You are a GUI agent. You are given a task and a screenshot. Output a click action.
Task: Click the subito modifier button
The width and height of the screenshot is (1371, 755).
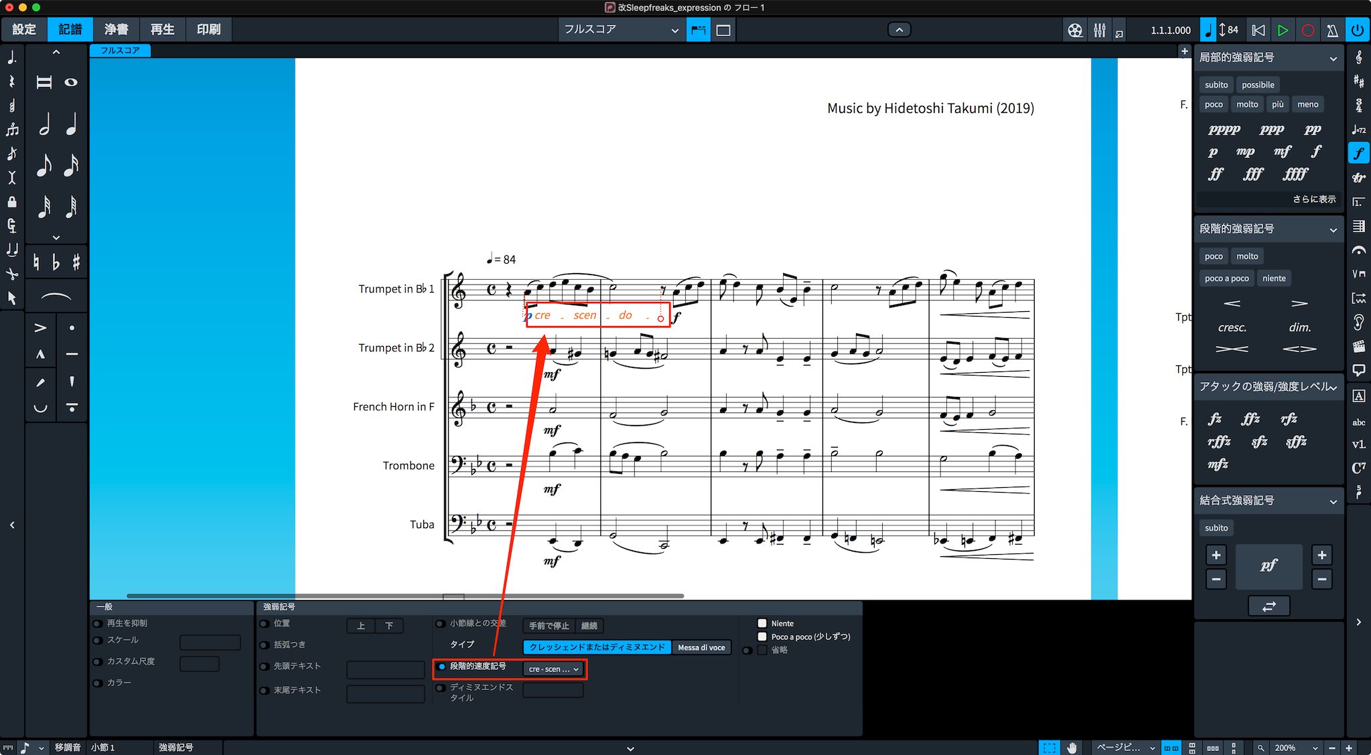tap(1216, 85)
